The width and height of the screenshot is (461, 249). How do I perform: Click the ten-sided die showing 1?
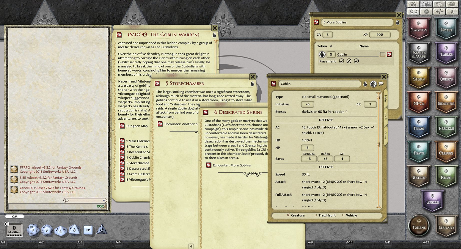tap(61, 230)
